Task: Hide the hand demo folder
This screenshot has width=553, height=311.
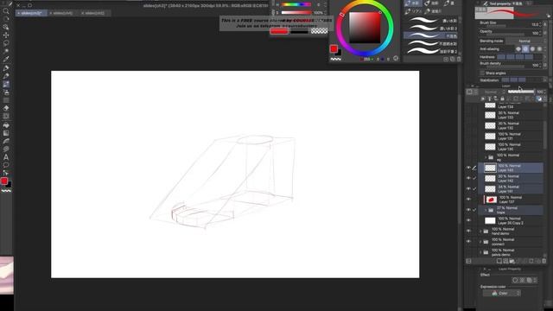Action: pos(468,231)
